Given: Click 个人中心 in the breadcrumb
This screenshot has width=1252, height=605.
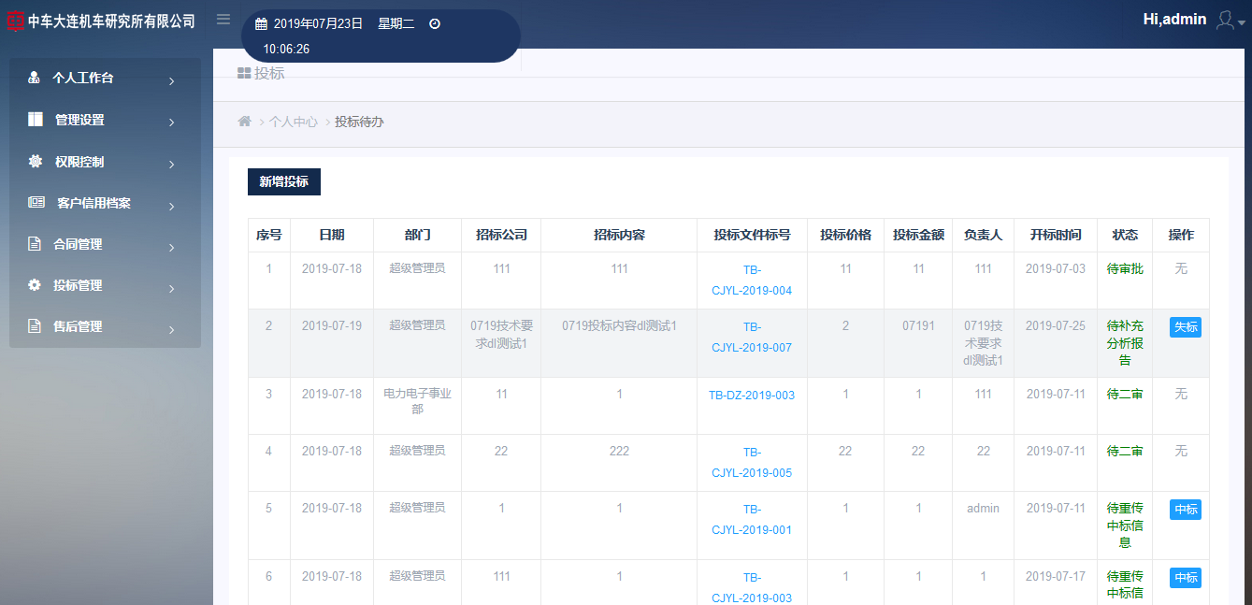Looking at the screenshot, I should [x=294, y=122].
